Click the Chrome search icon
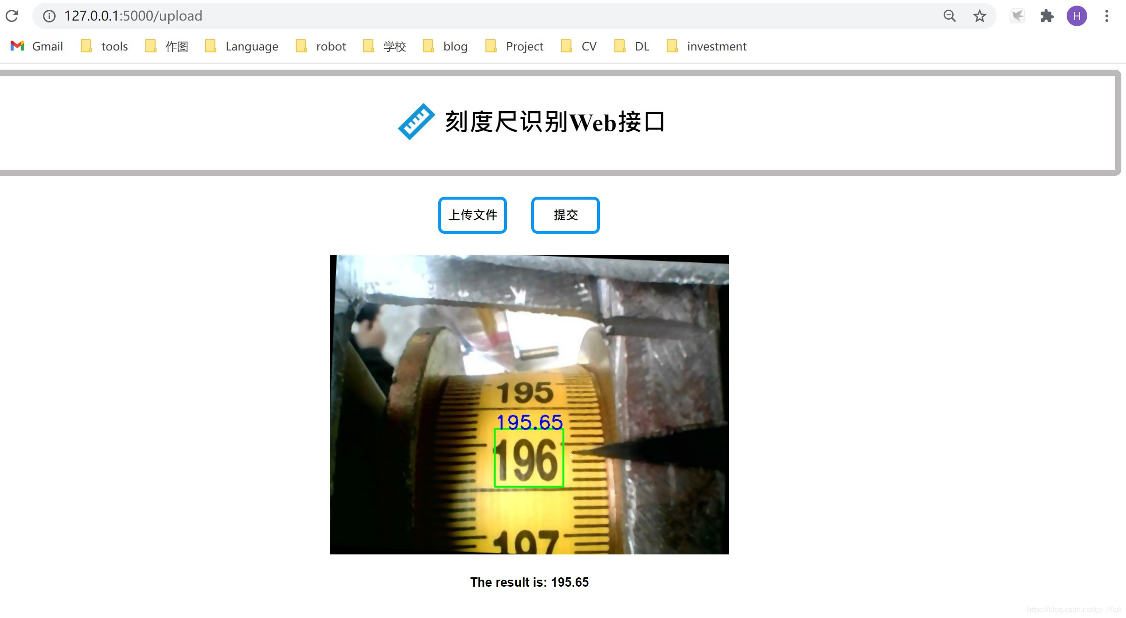1126x618 pixels. click(949, 15)
